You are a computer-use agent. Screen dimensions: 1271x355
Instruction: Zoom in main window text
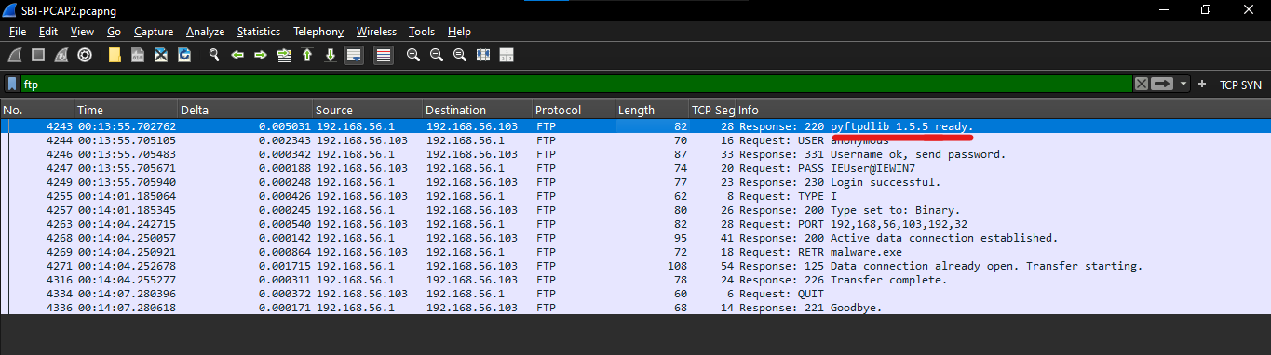[x=412, y=55]
